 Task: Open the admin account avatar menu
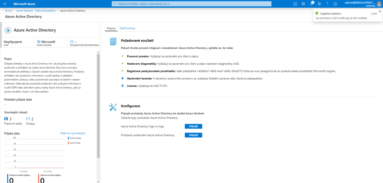(378, 4)
